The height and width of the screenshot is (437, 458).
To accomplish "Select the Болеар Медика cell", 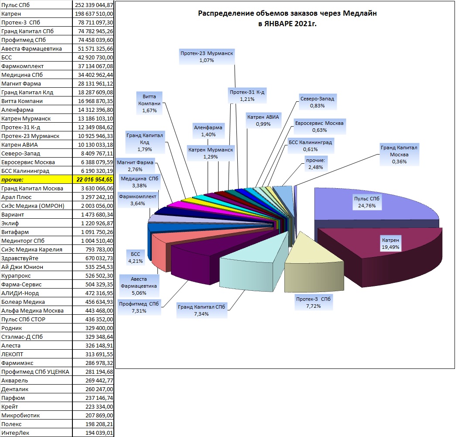I will (x=36, y=302).
